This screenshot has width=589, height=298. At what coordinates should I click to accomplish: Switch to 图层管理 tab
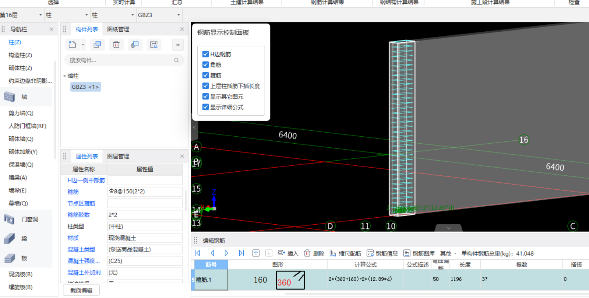point(118,156)
